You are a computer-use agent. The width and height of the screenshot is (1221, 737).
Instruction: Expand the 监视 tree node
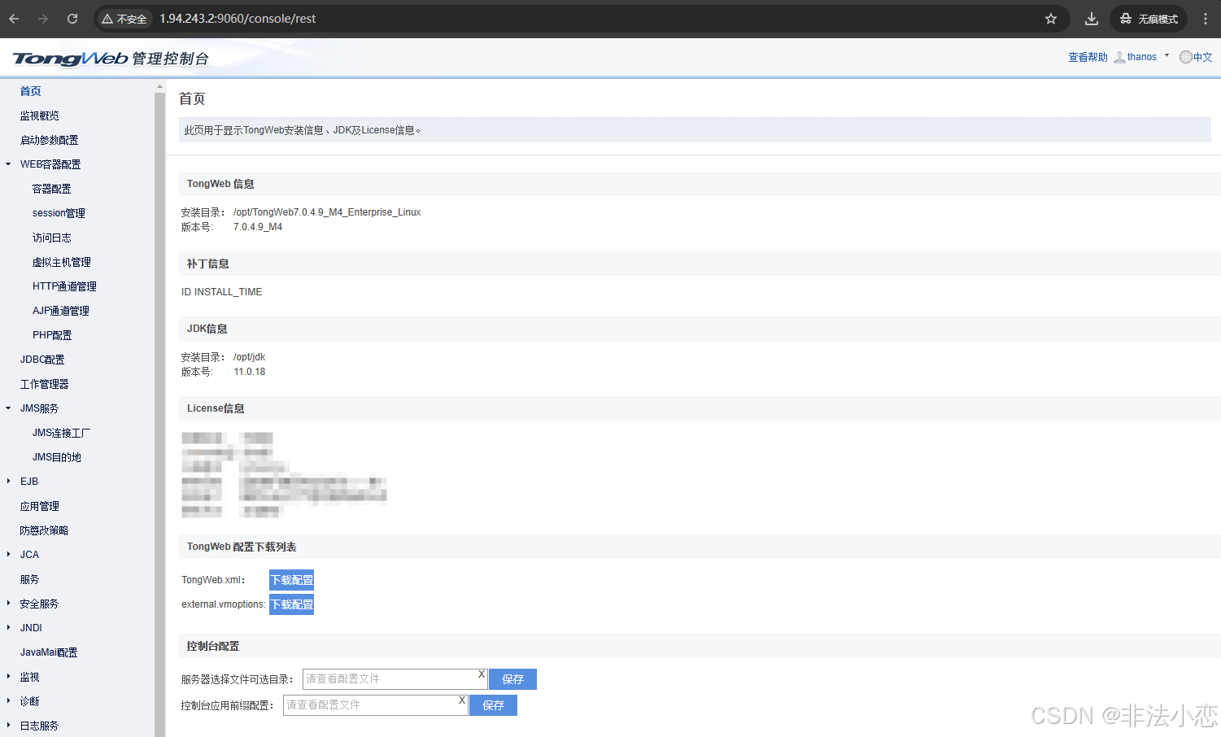8,677
